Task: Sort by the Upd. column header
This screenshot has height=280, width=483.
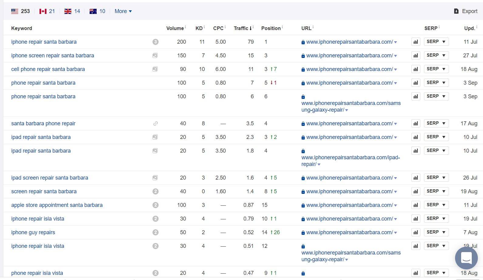Action: tap(469, 28)
